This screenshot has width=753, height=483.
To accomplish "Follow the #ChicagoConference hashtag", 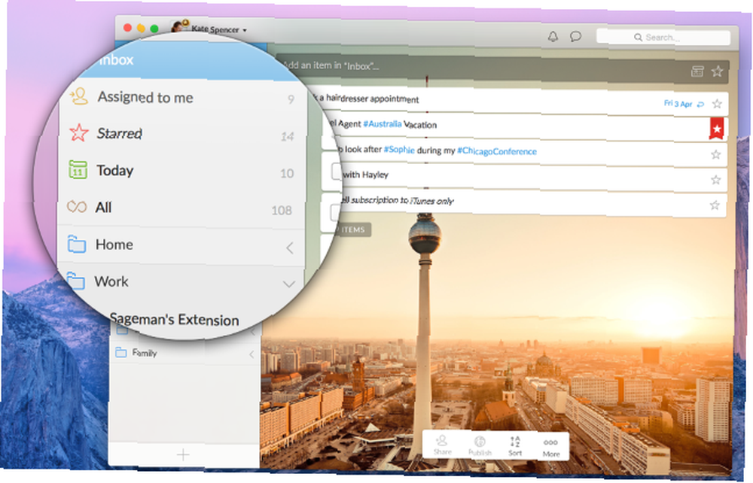I will tap(496, 151).
